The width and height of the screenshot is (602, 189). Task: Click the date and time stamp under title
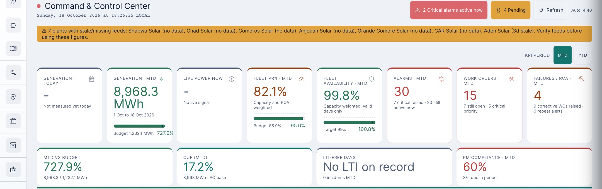tap(93, 16)
